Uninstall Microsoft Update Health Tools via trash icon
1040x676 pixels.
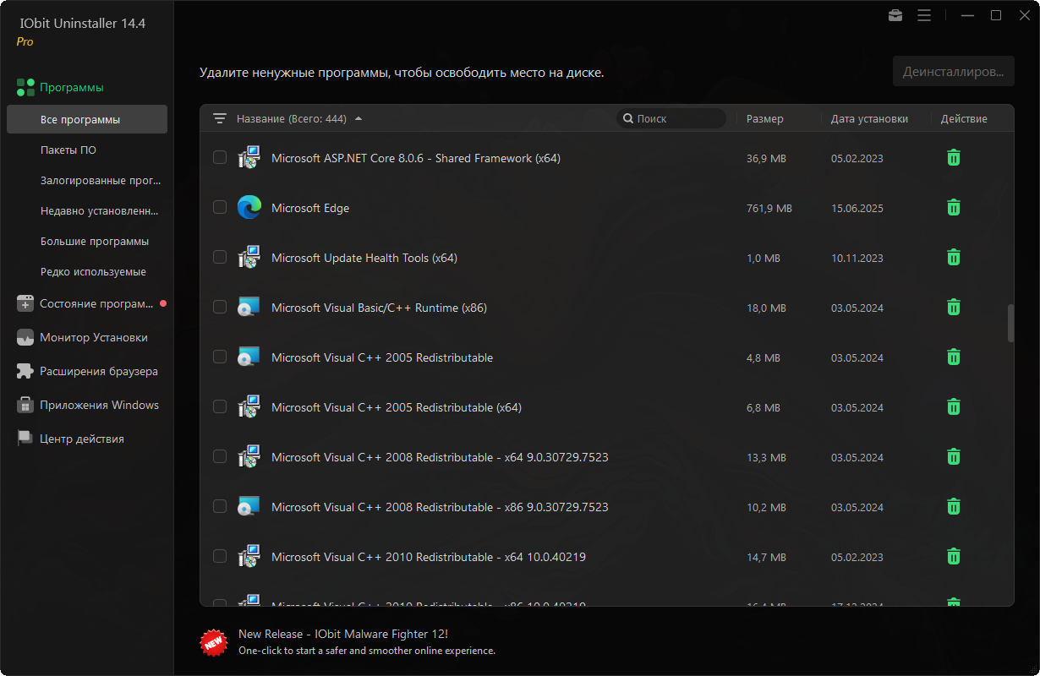click(x=953, y=257)
